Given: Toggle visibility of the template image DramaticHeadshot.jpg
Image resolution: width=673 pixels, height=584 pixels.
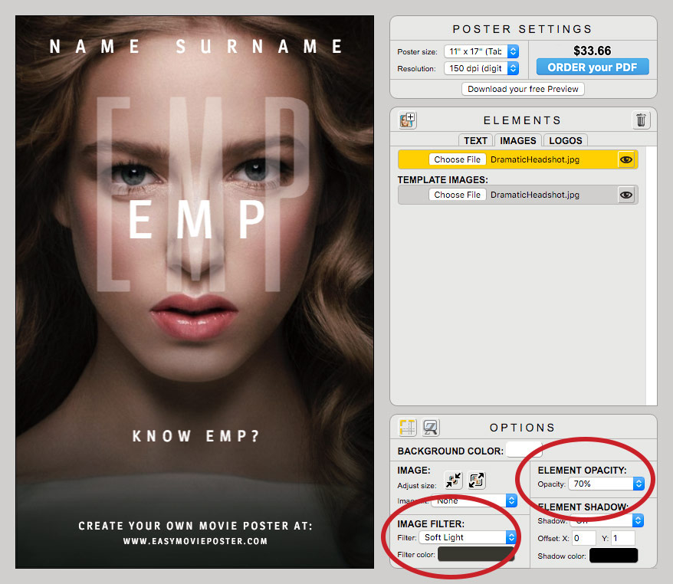Looking at the screenshot, I should click(x=626, y=194).
